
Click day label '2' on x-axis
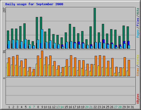pyautogui.click(x=13, y=107)
